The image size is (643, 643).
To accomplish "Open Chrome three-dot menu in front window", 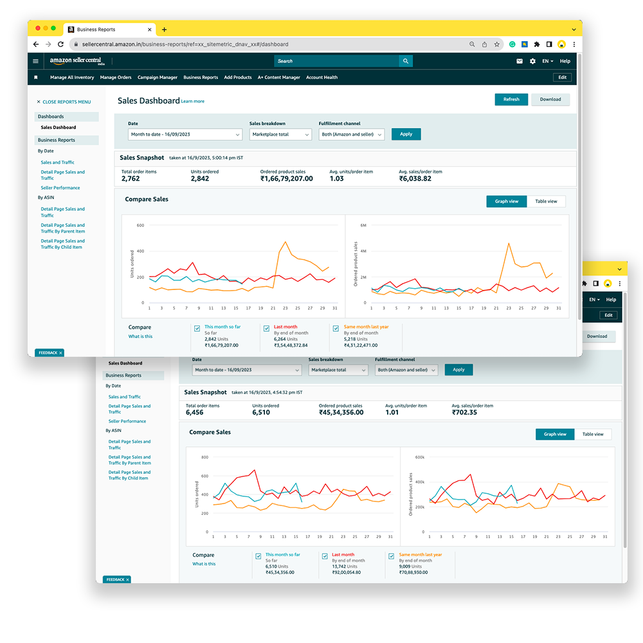I will [x=574, y=44].
